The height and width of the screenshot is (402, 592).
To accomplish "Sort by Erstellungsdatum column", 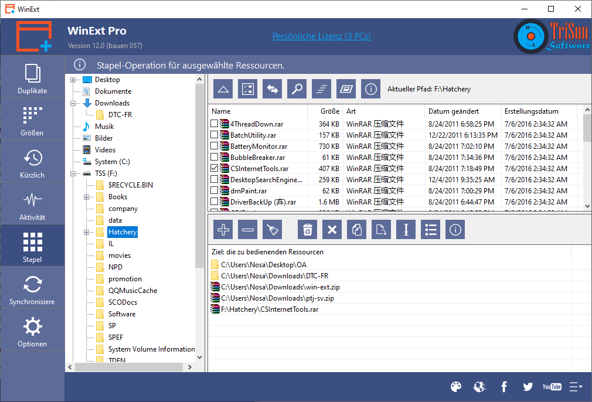I will (539, 111).
